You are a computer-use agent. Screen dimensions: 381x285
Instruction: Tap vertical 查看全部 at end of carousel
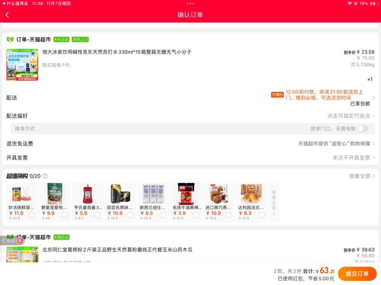point(274,202)
